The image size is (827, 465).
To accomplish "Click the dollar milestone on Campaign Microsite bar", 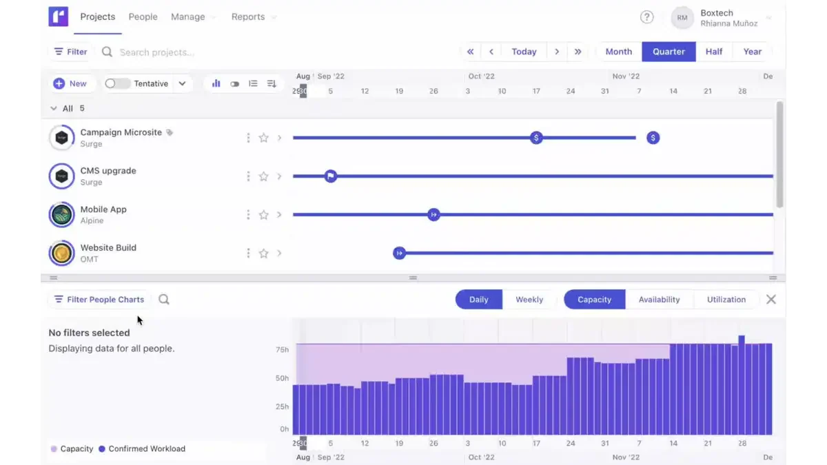I will [536, 138].
